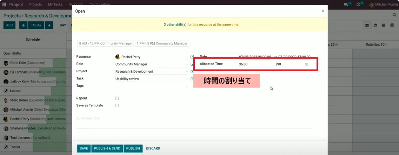Click Projects breadcrumb link
399x155 pixels.
[12, 16]
